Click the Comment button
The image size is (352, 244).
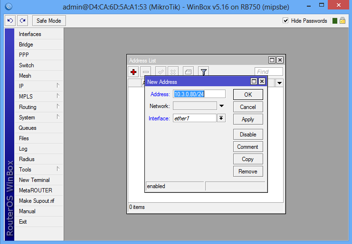tap(248, 147)
